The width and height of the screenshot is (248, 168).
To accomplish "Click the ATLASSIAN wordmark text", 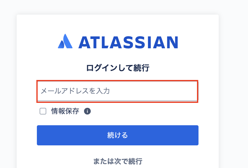I will pyautogui.click(x=128, y=42).
